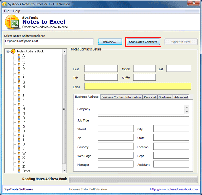
Task: Collapse the Notes Address Book tree node
Action: (x=8, y=51)
